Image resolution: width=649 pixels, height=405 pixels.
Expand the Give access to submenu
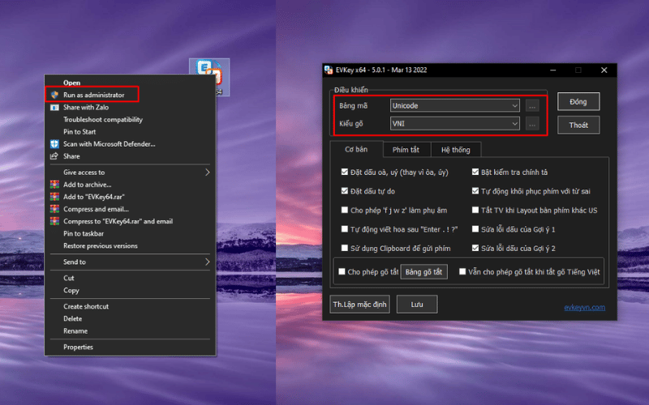click(130, 173)
